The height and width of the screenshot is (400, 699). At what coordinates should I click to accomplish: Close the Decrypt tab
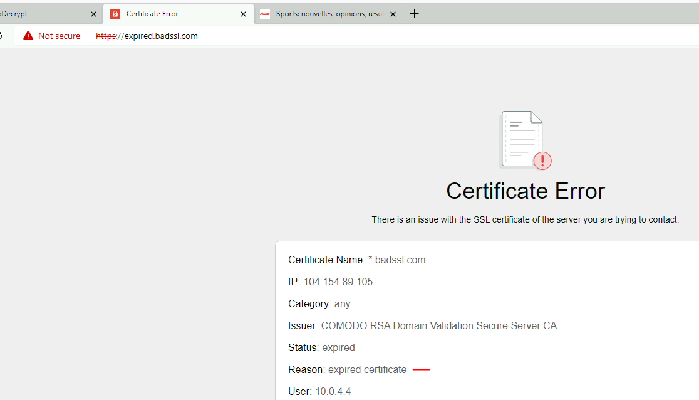coord(93,14)
